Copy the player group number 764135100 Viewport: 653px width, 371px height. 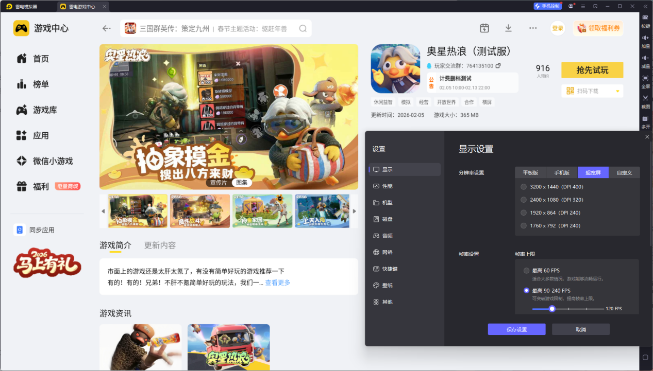point(498,66)
